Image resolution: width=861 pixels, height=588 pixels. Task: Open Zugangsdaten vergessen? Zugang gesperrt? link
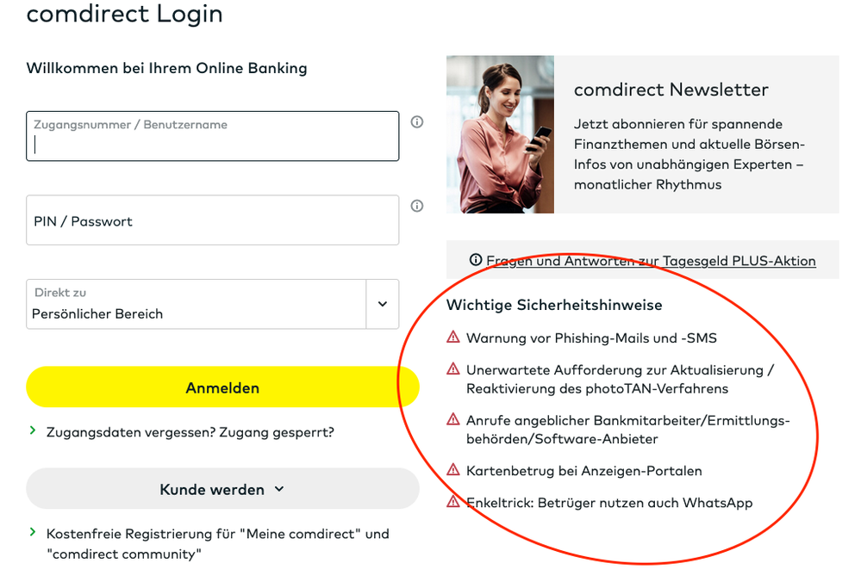[x=190, y=432]
